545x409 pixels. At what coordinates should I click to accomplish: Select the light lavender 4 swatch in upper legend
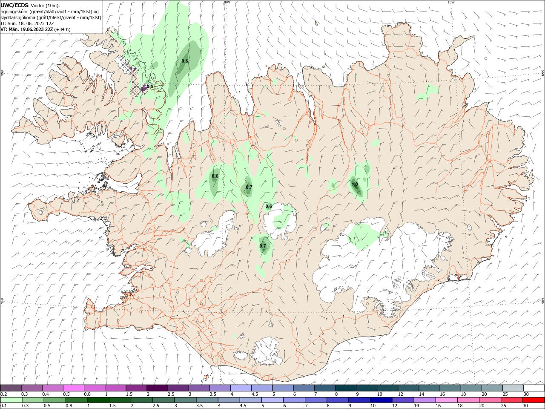click(x=241, y=388)
